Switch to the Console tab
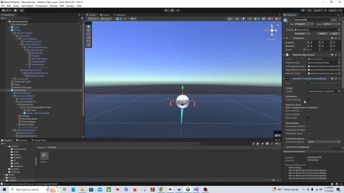Image resolution: width=344 pixels, height=193 pixels. (21, 140)
